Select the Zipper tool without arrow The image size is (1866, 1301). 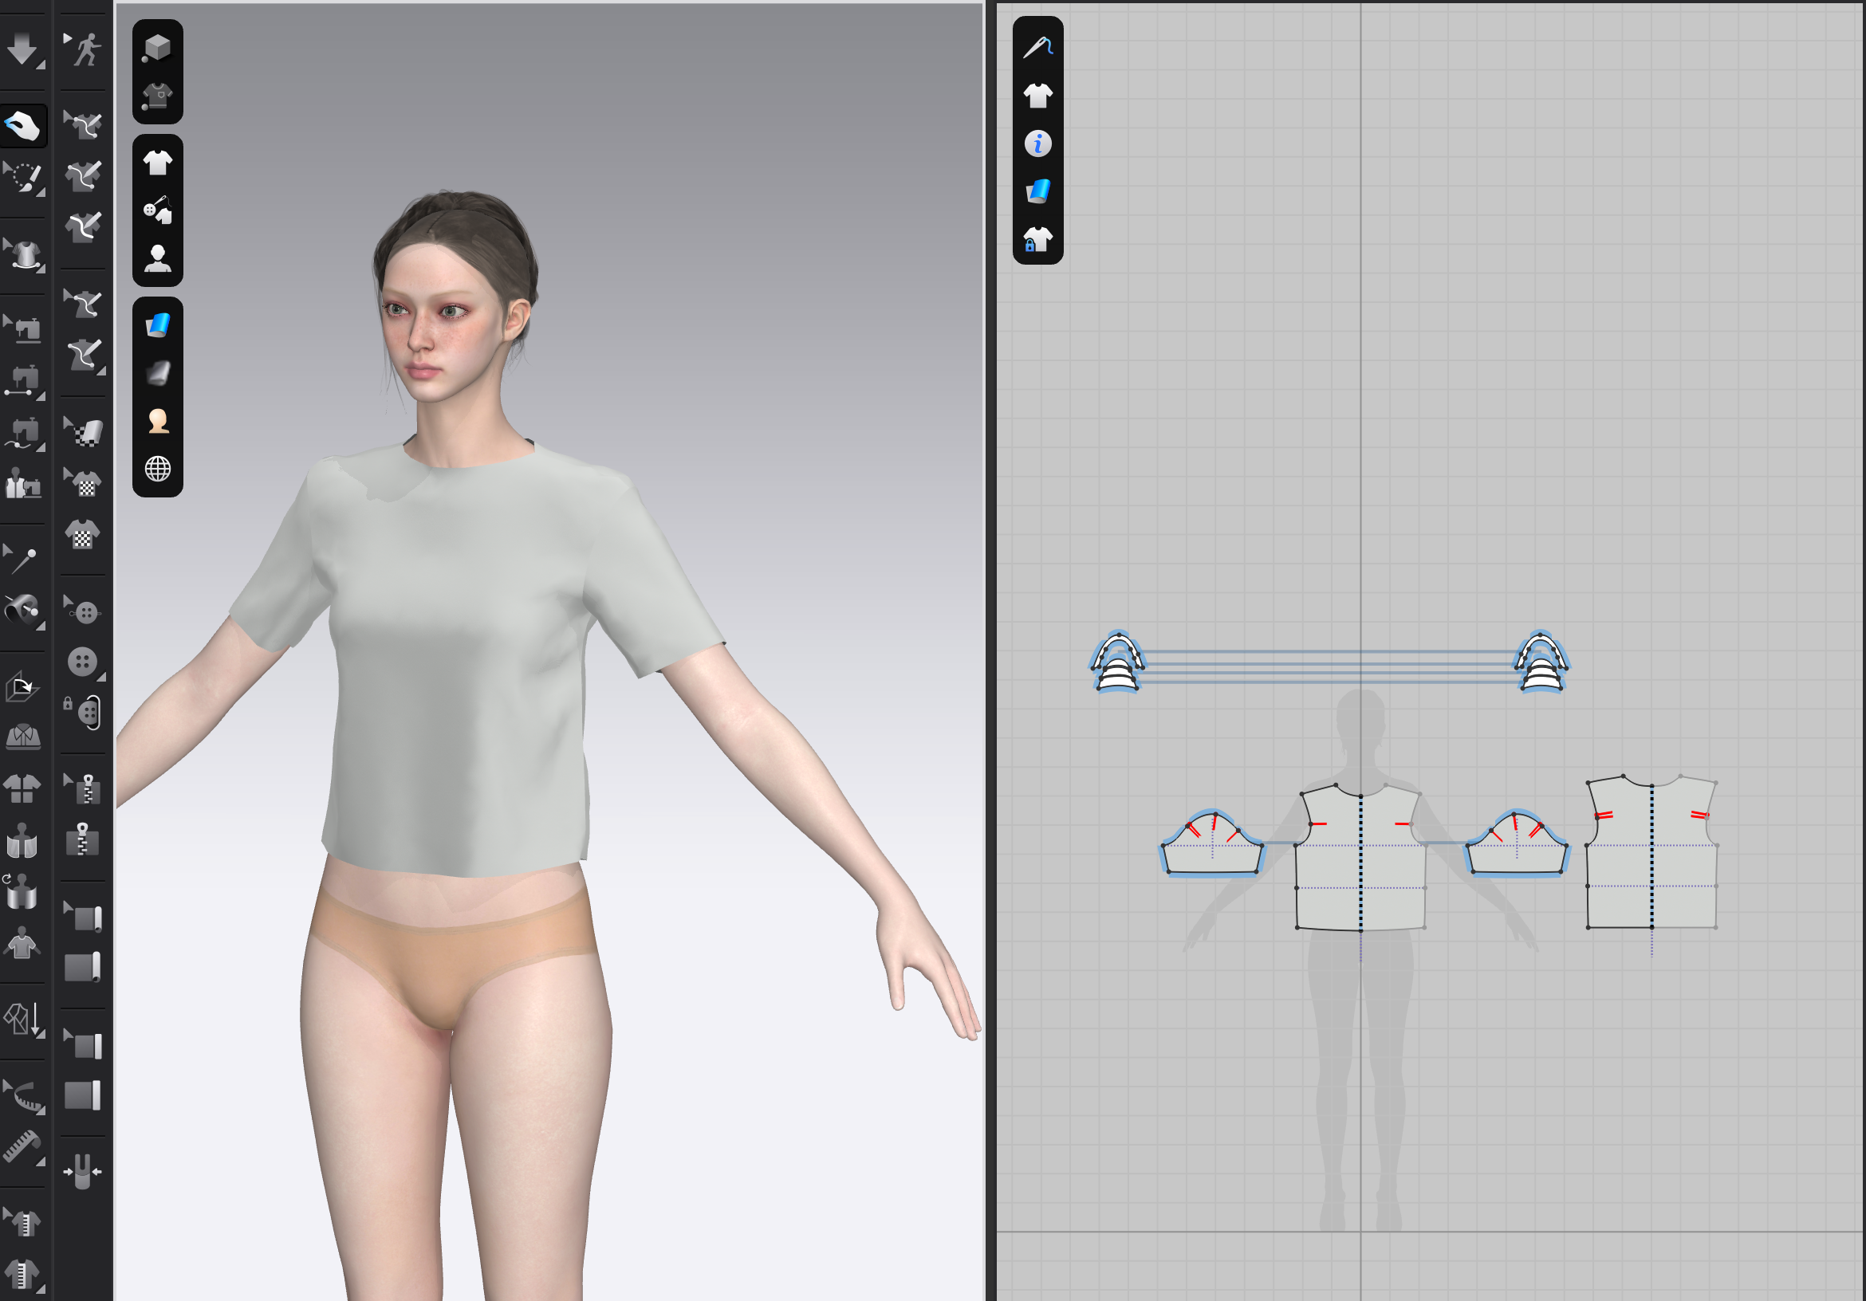tap(82, 839)
